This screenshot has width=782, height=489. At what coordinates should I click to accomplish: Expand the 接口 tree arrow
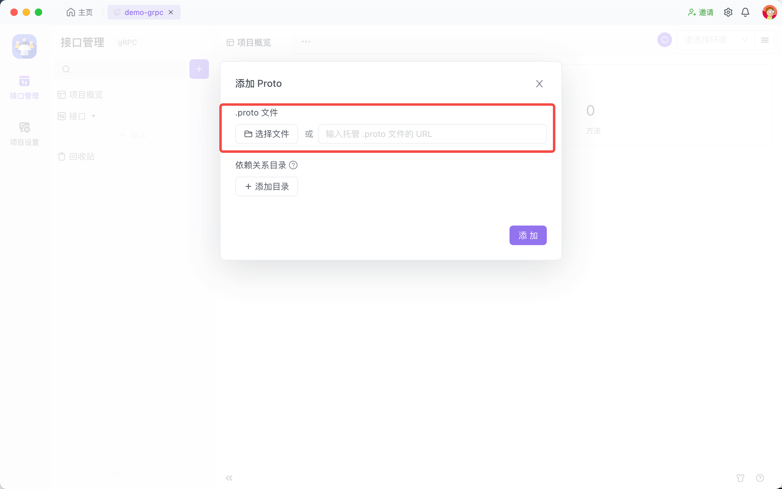click(93, 116)
